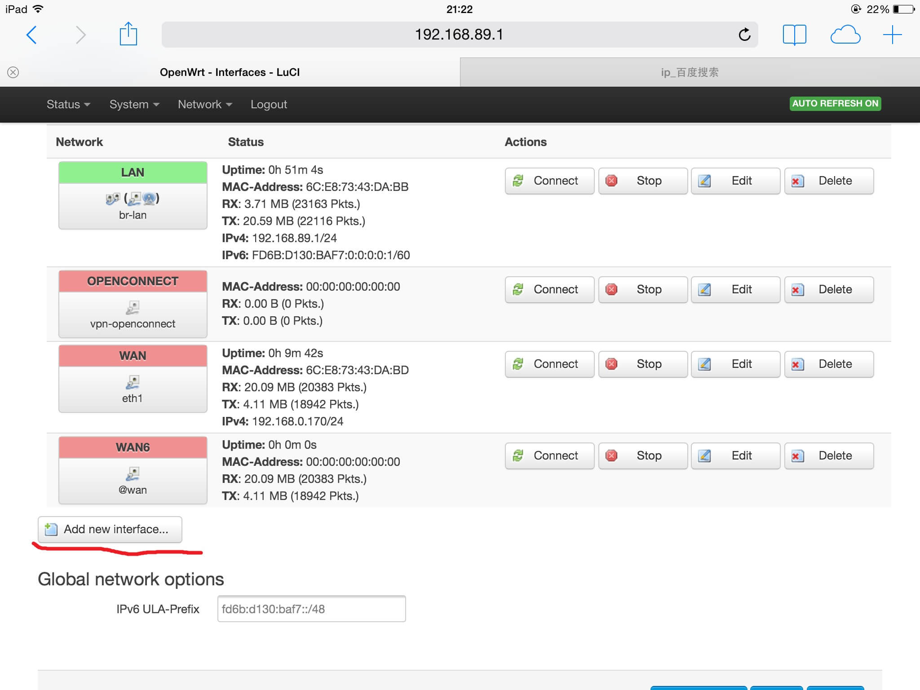
Task: Stop the WAN6 interface
Action: tap(643, 456)
